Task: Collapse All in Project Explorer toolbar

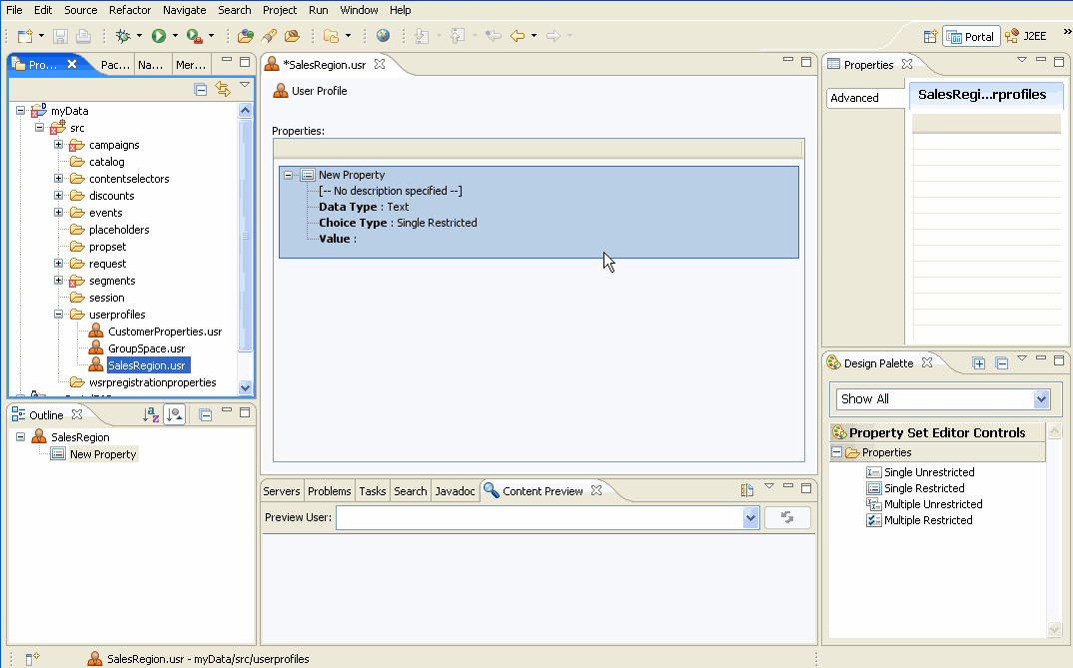Action: coord(201,89)
